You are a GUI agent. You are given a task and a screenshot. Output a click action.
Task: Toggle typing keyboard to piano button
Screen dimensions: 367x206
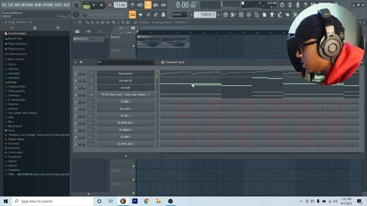132,15
